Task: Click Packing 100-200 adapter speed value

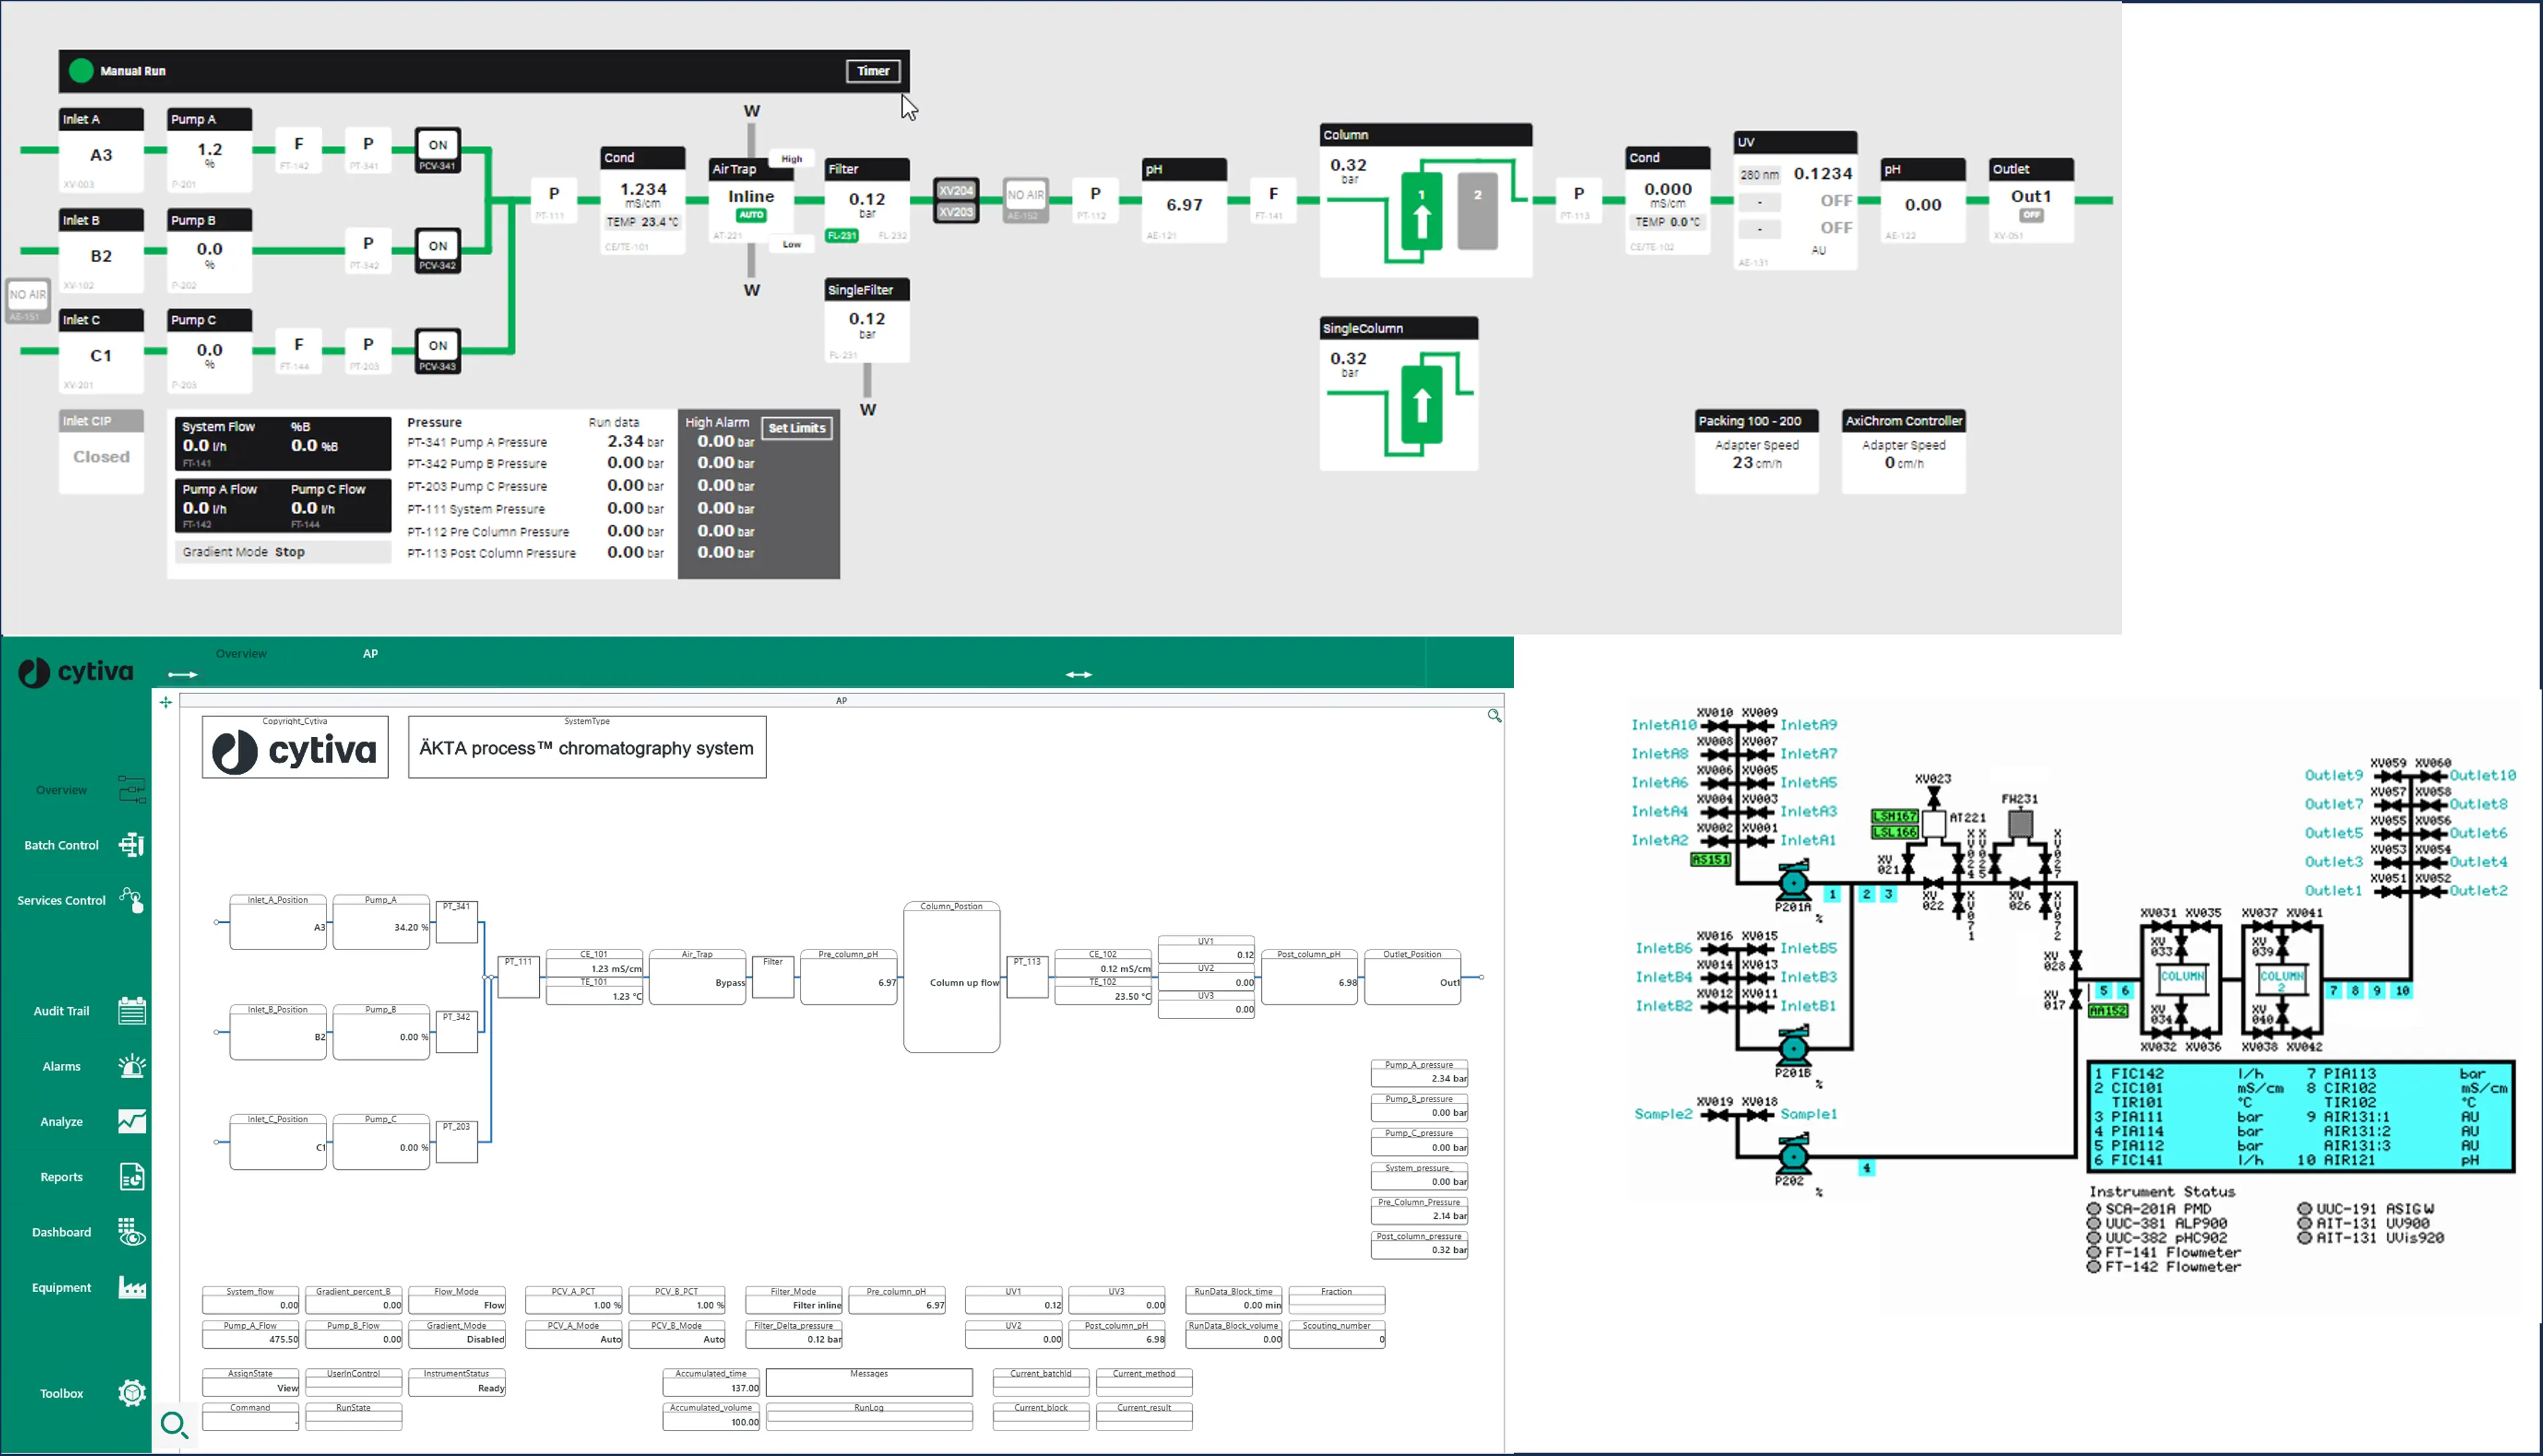Action: (1757, 463)
